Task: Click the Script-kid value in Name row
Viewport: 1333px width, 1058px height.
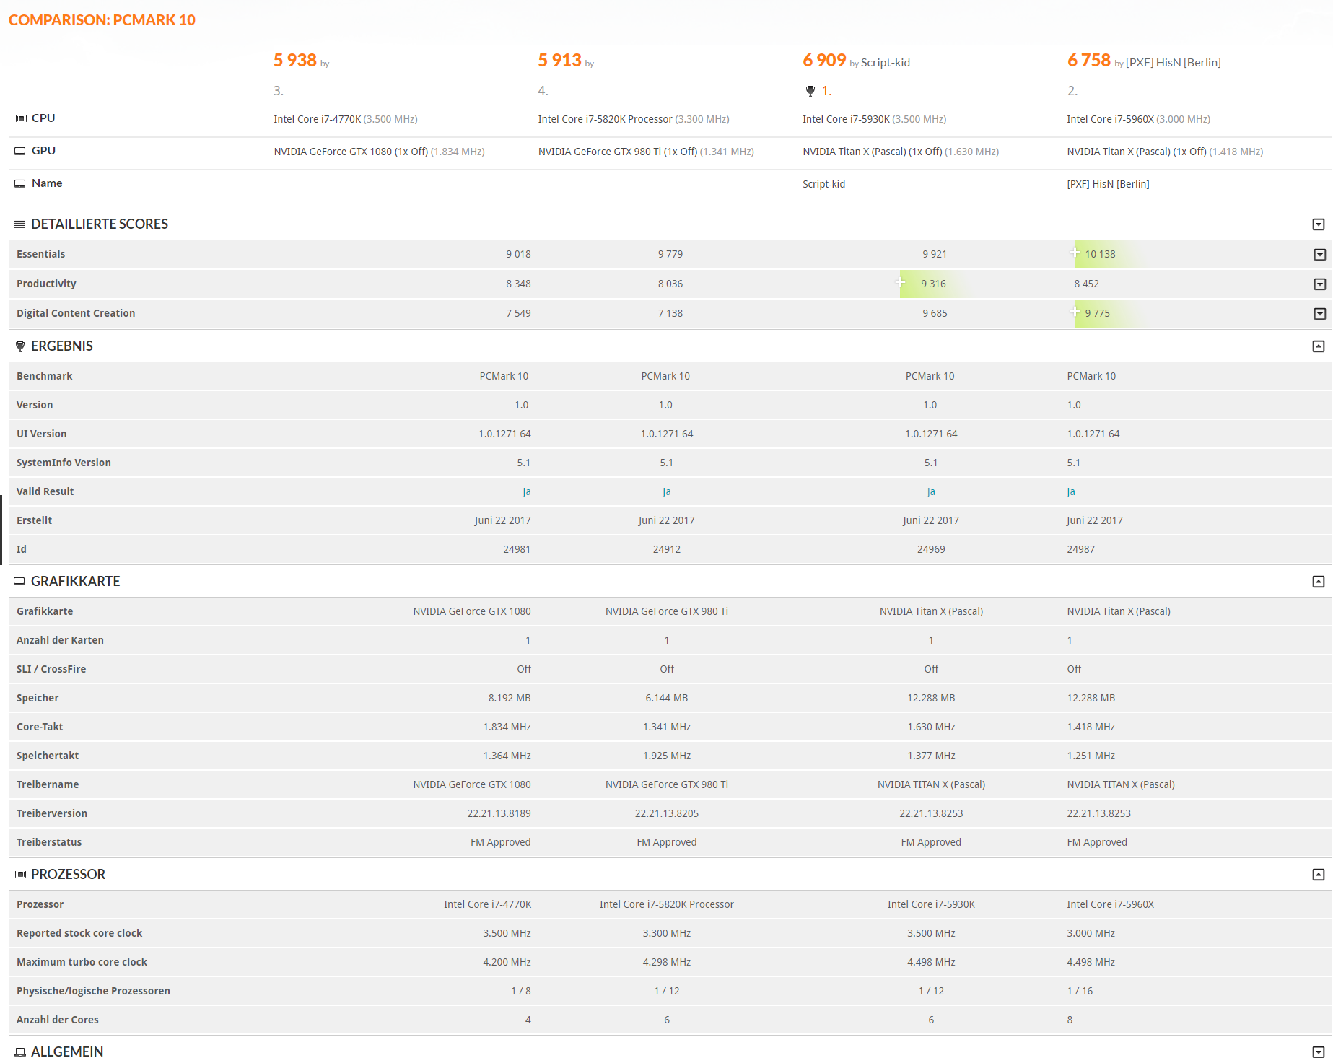Action: click(823, 184)
